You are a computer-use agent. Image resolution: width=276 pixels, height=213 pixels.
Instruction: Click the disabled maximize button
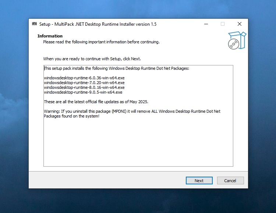click(x=223, y=24)
